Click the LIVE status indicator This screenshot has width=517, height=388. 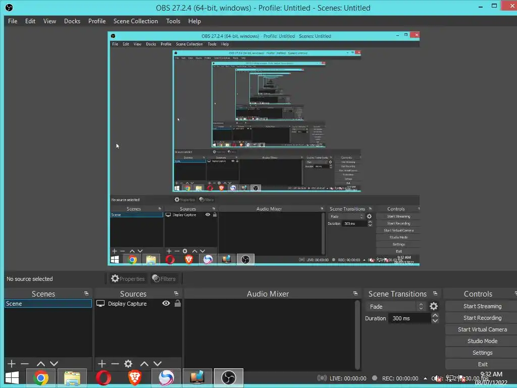pyautogui.click(x=342, y=378)
